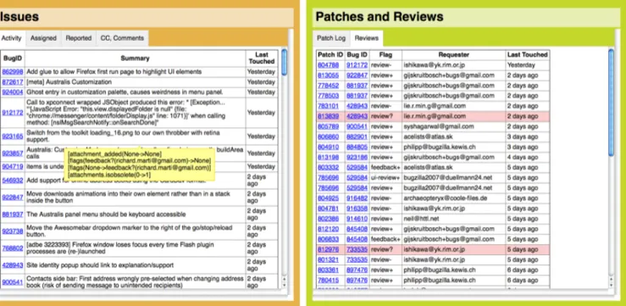The height and width of the screenshot is (306, 626).
Task: Open patch 778503 link
Action: tap(328, 96)
